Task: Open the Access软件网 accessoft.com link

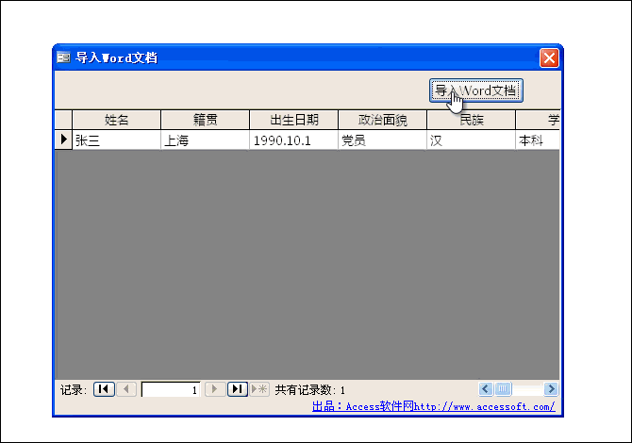Action: [434, 406]
